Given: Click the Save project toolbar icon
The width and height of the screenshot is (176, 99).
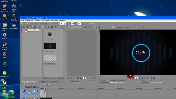Looking at the screenshot, I should tap(28, 24).
